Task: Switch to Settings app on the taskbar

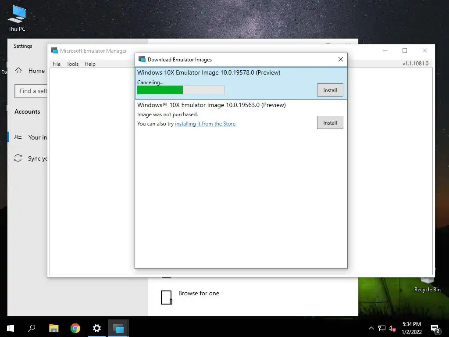Action: (x=97, y=328)
